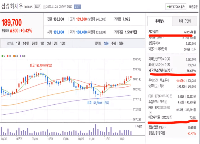Open help icon next to 추정PER EPS
The width and height of the screenshot is (200, 144).
166,102
